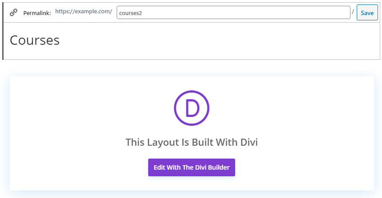The image size is (382, 198).
Task: Save the edited permalink slug
Action: tap(367, 12)
